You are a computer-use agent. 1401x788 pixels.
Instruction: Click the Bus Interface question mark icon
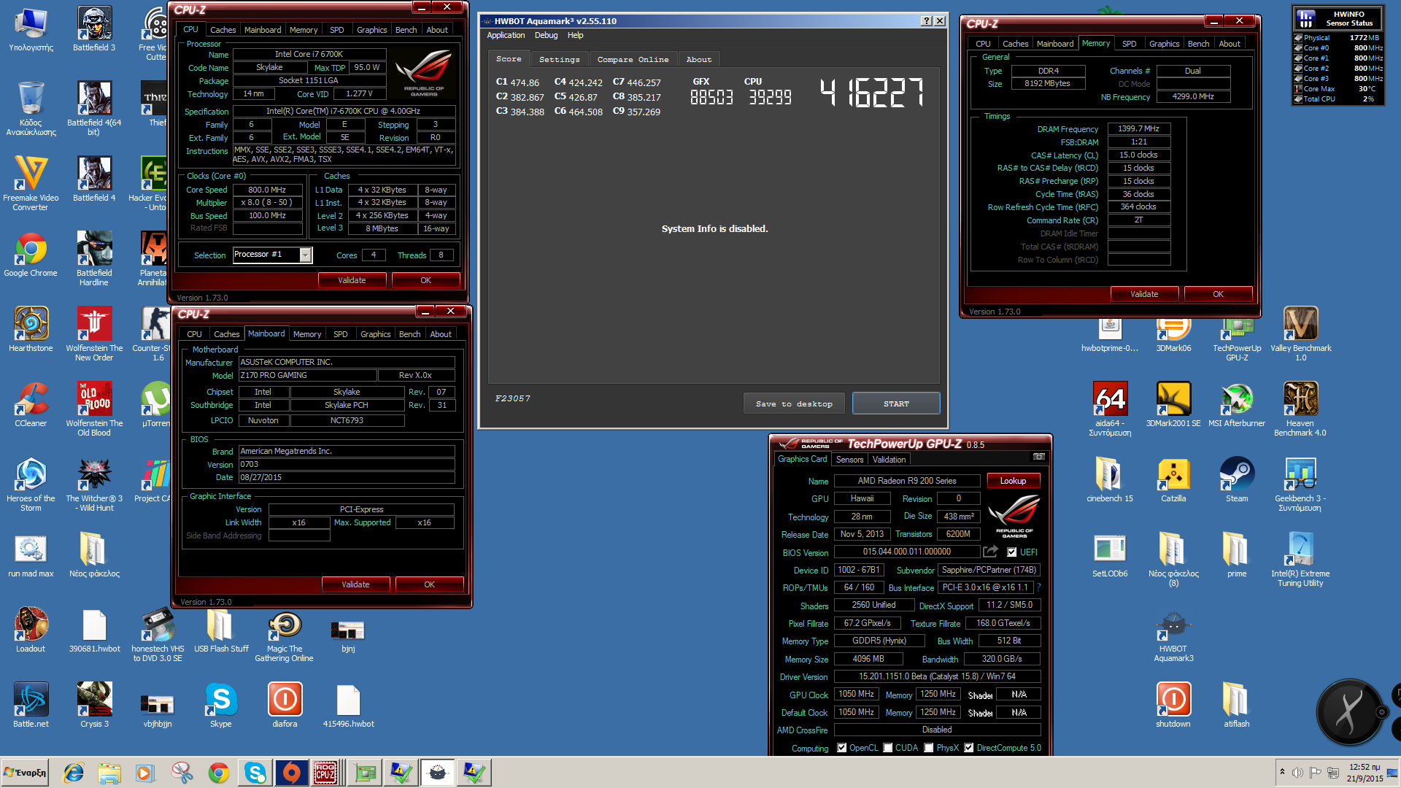[x=1038, y=587]
